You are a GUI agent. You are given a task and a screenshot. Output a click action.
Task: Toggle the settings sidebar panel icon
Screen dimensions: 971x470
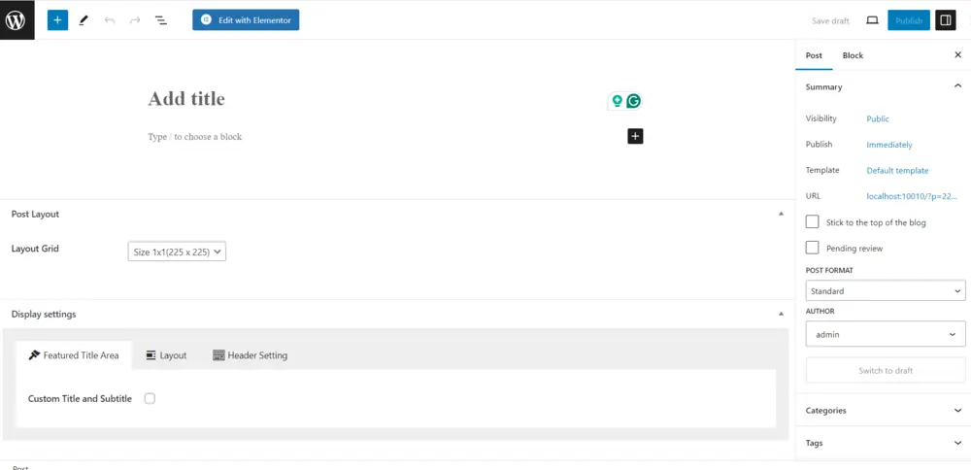[x=945, y=20]
